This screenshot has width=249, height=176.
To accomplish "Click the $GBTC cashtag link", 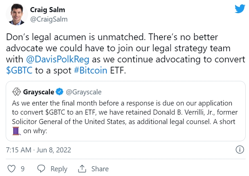I will pyautogui.click(x=19, y=71).
